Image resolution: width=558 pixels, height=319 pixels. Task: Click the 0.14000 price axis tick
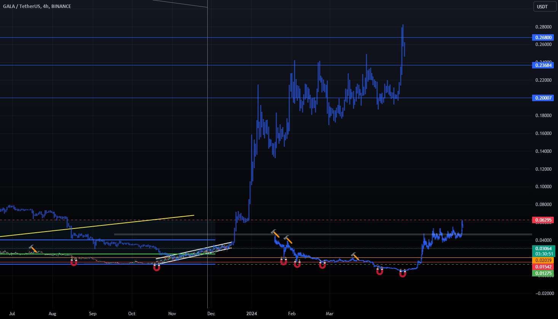click(543, 151)
